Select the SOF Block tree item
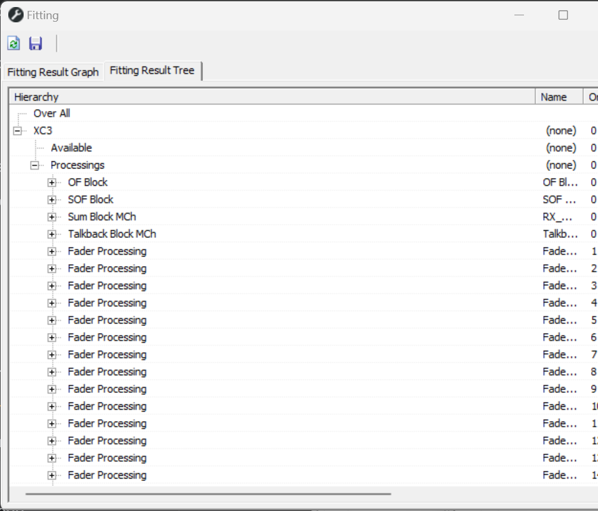Screen dimensions: 598x511 pyautogui.click(x=91, y=200)
